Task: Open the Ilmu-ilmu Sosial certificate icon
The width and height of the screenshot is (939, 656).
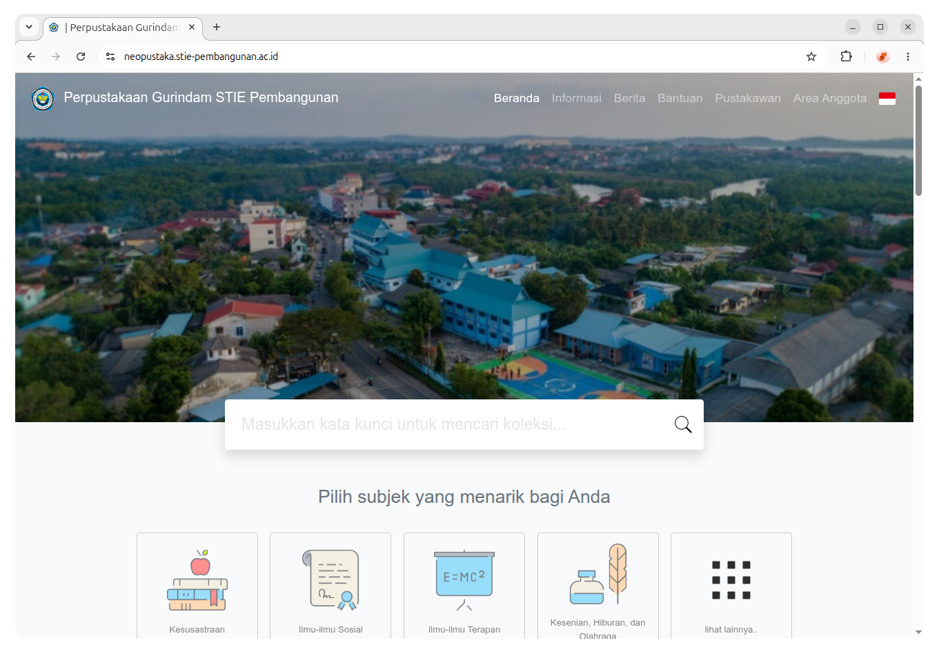Action: click(x=330, y=579)
